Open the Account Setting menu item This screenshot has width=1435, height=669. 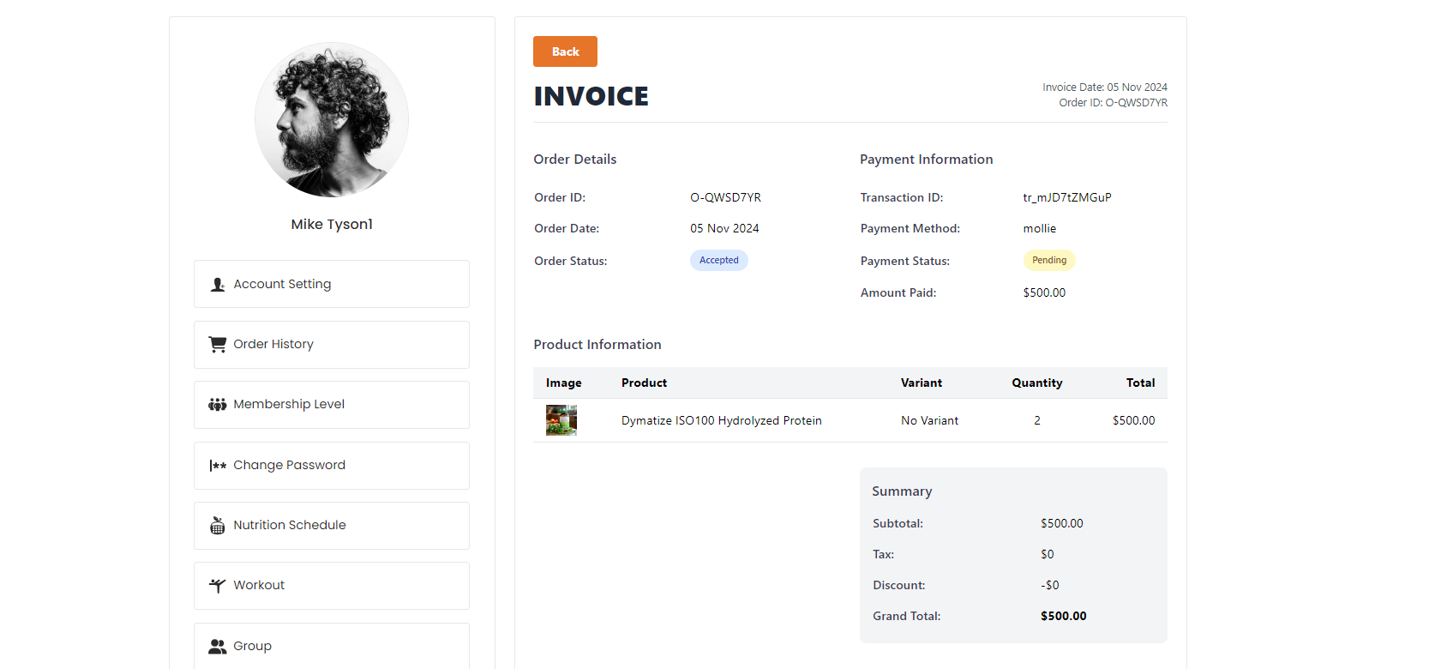(282, 284)
